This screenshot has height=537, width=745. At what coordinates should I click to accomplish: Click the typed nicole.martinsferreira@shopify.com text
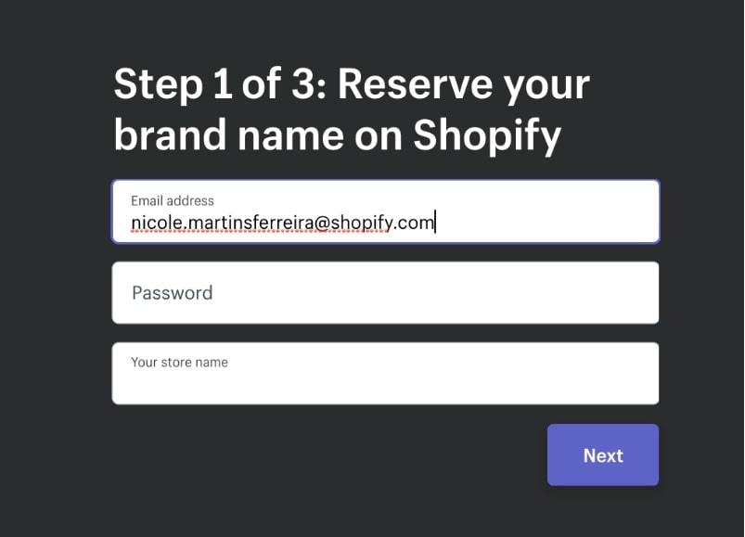click(283, 223)
